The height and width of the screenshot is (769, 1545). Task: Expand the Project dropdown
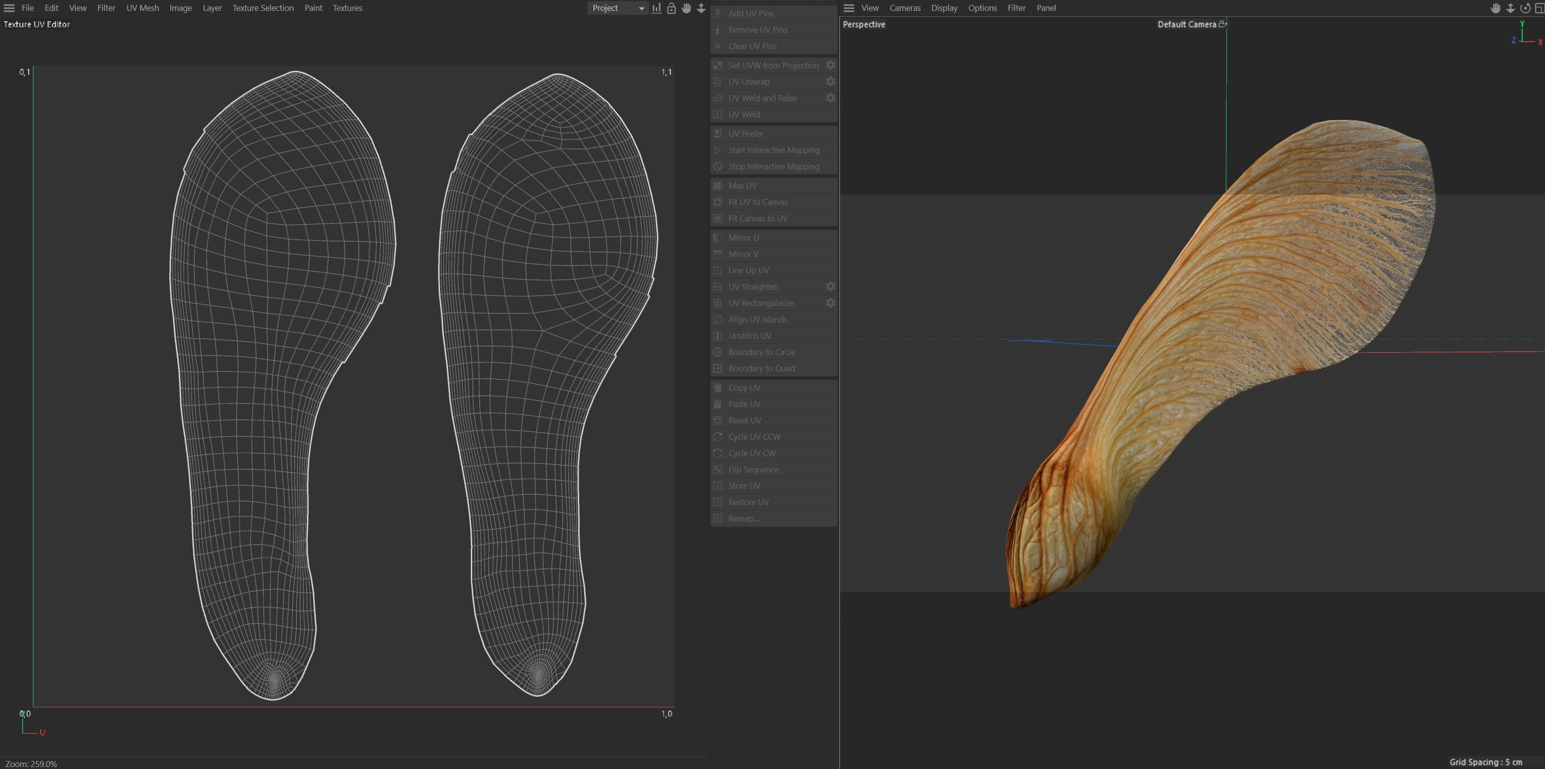point(618,8)
